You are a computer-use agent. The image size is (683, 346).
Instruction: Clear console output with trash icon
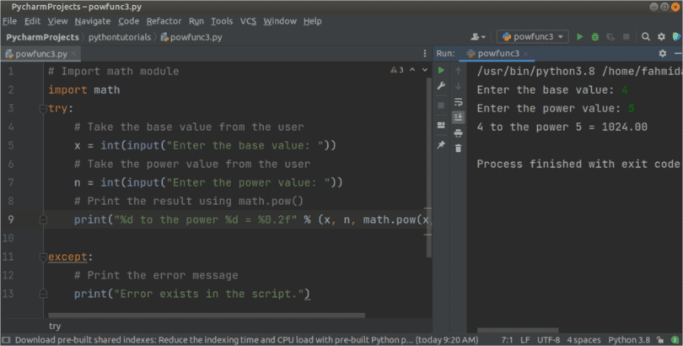tap(458, 149)
